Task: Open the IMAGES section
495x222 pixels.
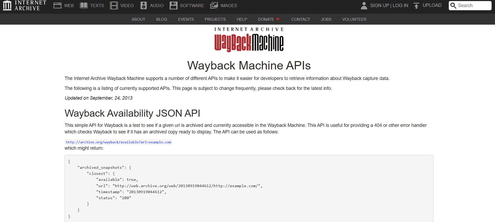Action: [229, 6]
